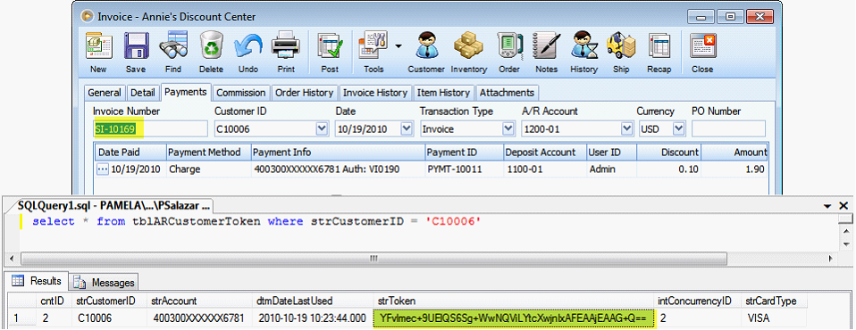Image resolution: width=856 pixels, height=330 pixels.
Task: Switch to the Detail tab
Action: pos(142,93)
